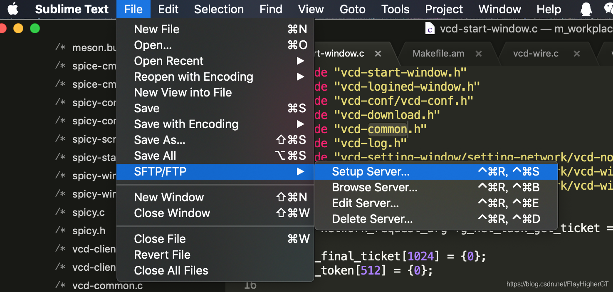The height and width of the screenshot is (292, 613).
Task: Click the QQ penguin menu bar icon
Action: click(x=586, y=9)
